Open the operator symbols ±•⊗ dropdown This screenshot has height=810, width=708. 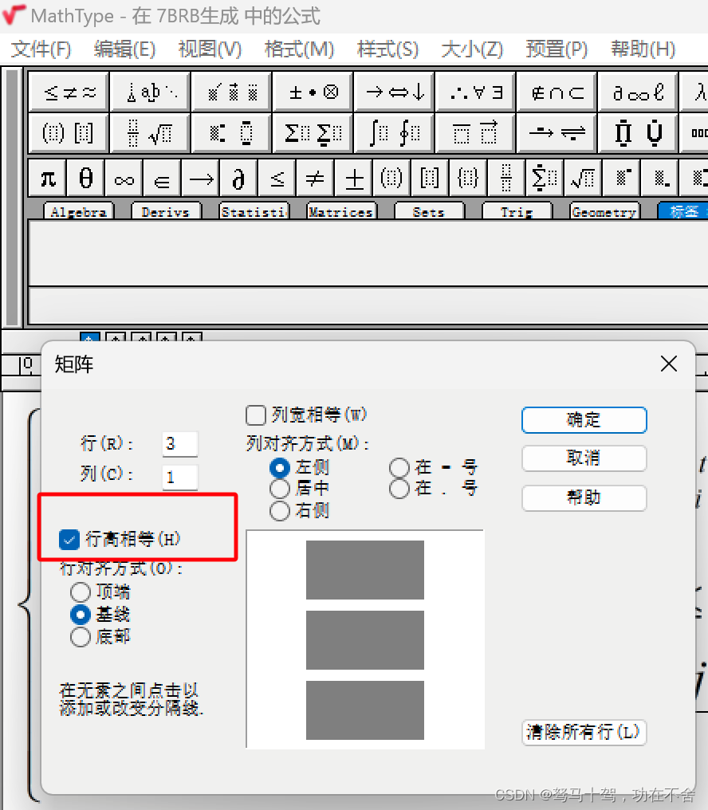click(312, 92)
